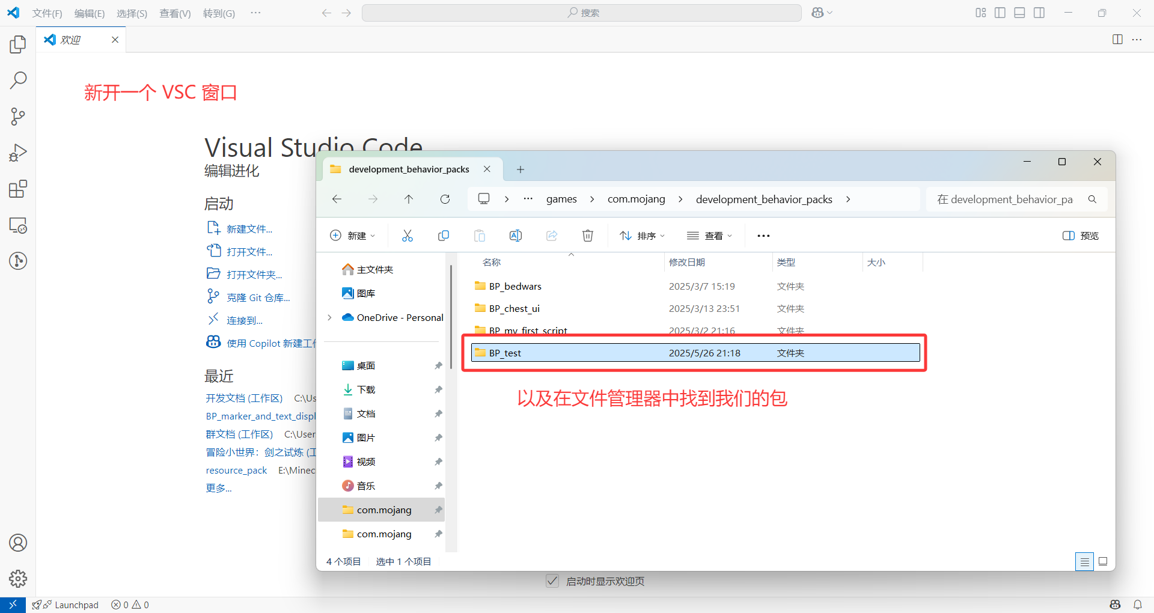Image resolution: width=1154 pixels, height=613 pixels.
Task: Open the Search view in activity bar
Action: (18, 80)
